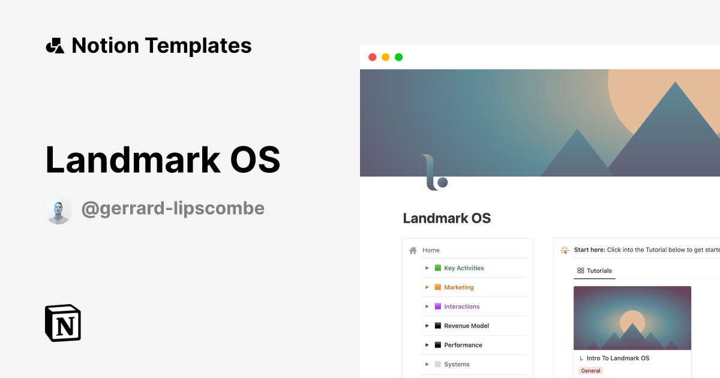The width and height of the screenshot is (720, 378).
Task: Click the purple square icon beside Interactions
Action: (437, 306)
